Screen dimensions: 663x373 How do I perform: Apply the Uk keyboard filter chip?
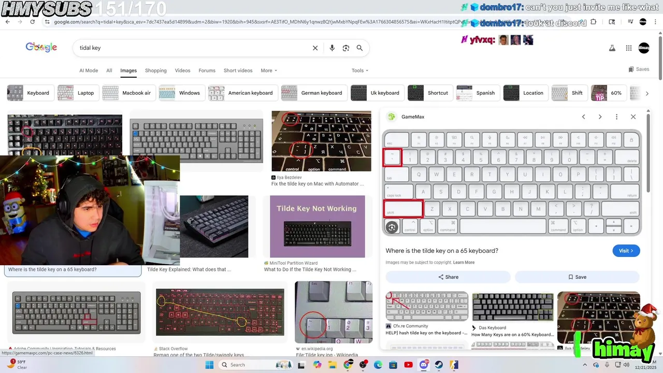377,93
